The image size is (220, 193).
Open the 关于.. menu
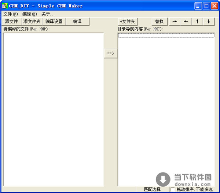point(47,14)
